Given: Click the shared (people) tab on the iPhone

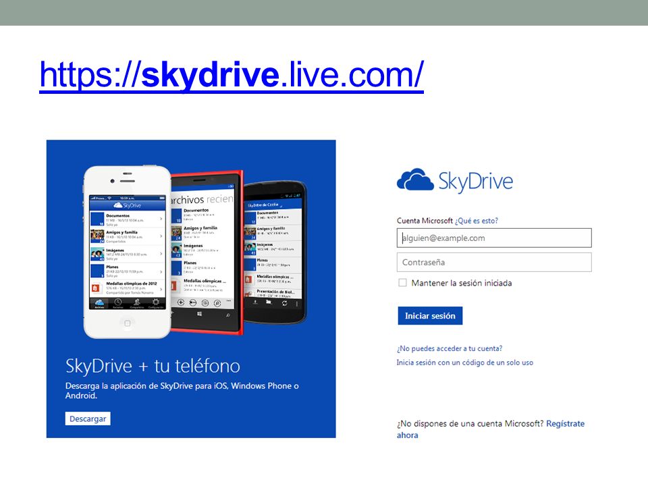Looking at the screenshot, I should (x=137, y=303).
